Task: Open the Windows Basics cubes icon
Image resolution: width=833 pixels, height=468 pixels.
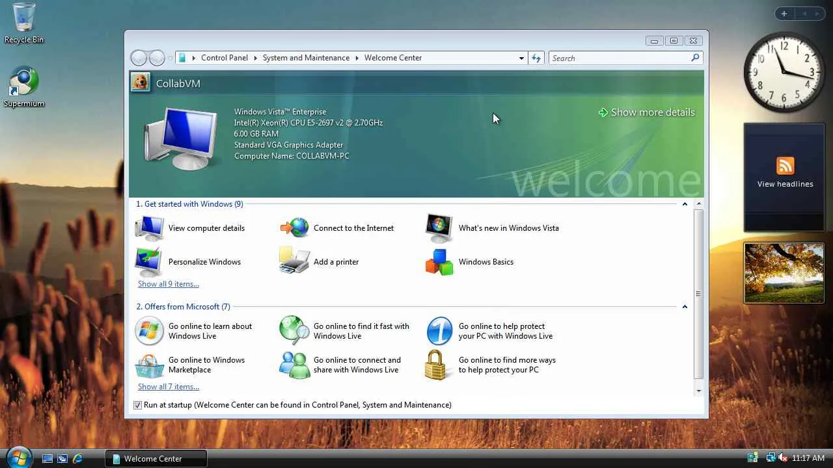Action: 439,262
